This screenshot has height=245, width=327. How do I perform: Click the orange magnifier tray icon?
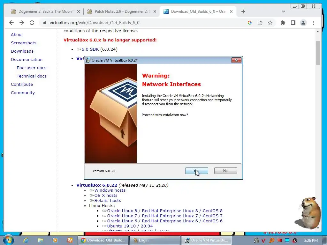(x=271, y=241)
